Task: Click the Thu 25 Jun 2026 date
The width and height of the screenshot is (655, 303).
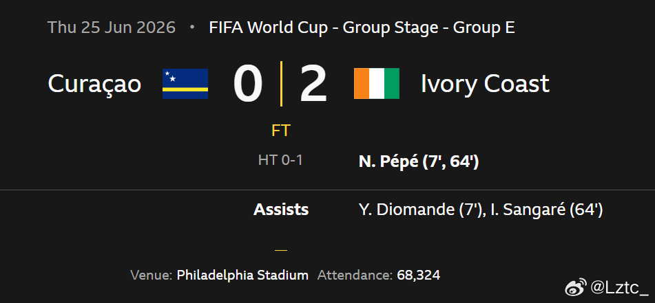Action: pyautogui.click(x=112, y=28)
